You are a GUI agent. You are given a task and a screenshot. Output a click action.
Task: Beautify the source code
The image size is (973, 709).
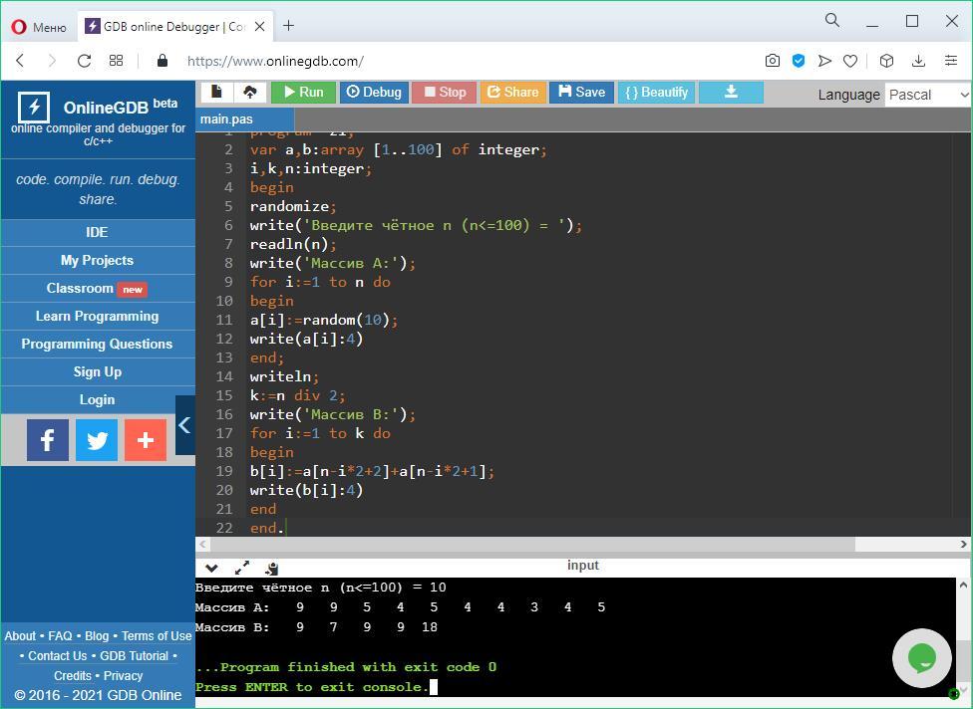click(657, 93)
